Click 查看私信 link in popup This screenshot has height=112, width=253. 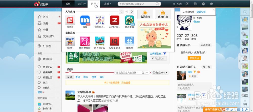pos(201,12)
